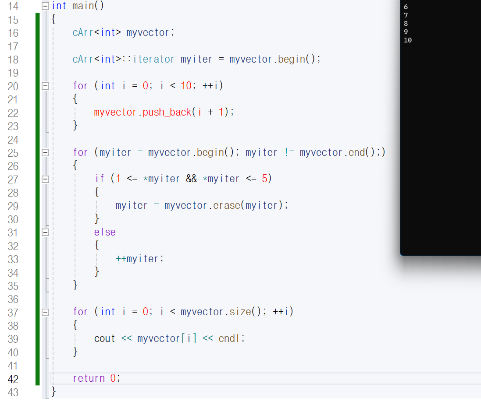Click line number 16 in the gutter
The height and width of the screenshot is (401, 481).
pos(13,33)
